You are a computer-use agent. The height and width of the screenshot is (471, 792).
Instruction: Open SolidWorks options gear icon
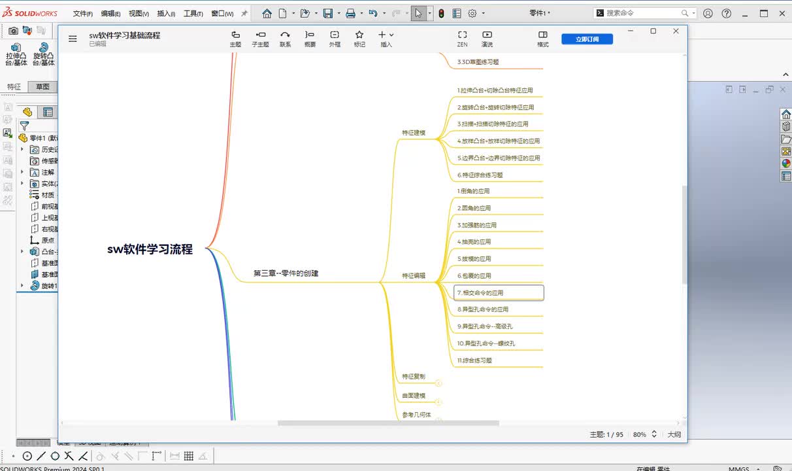[x=472, y=13]
